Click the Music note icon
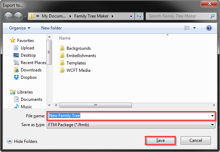The image size is (220, 152). point(16,106)
